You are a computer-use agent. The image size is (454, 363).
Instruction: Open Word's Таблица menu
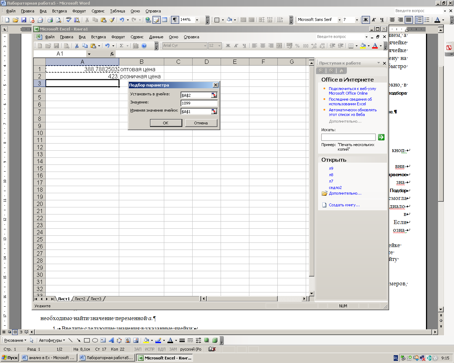117,11
